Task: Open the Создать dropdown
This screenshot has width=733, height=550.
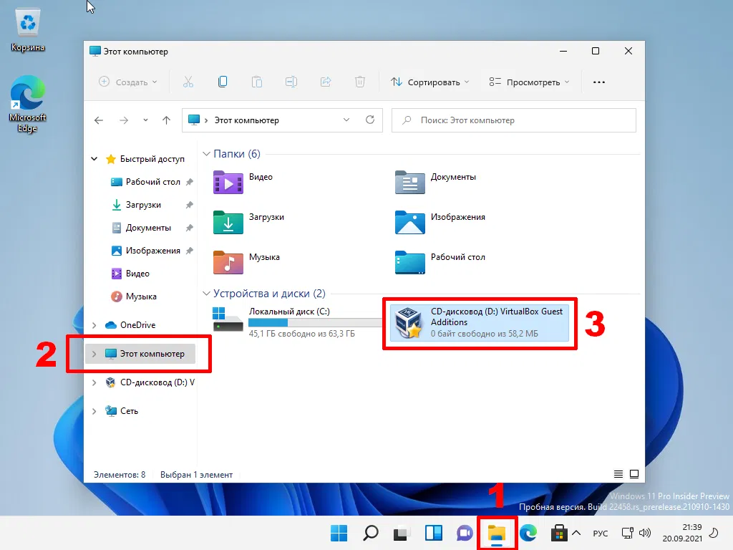Action: point(127,82)
